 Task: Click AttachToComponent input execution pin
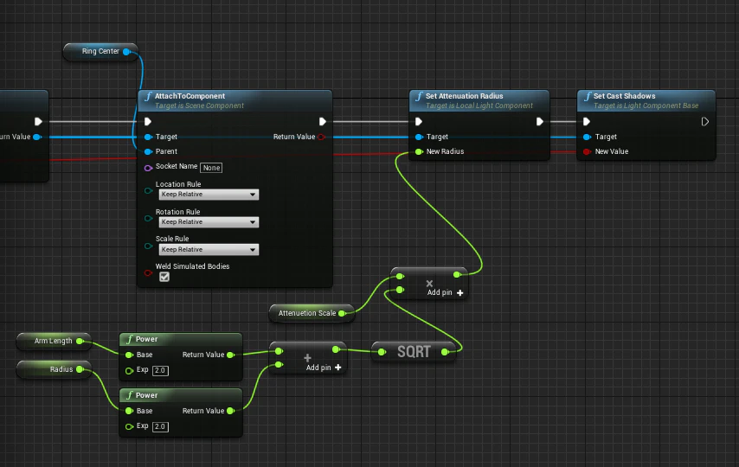point(147,122)
